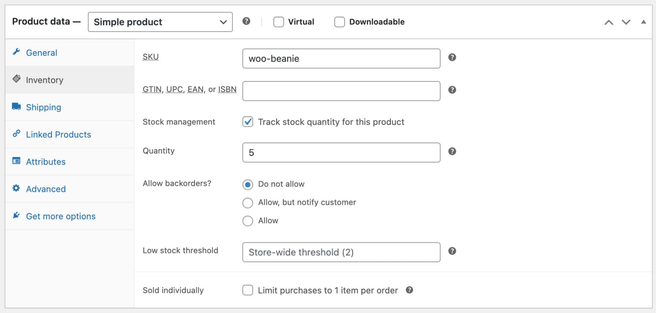Open the General tab
Viewport: 656px width, 313px height.
tap(41, 53)
